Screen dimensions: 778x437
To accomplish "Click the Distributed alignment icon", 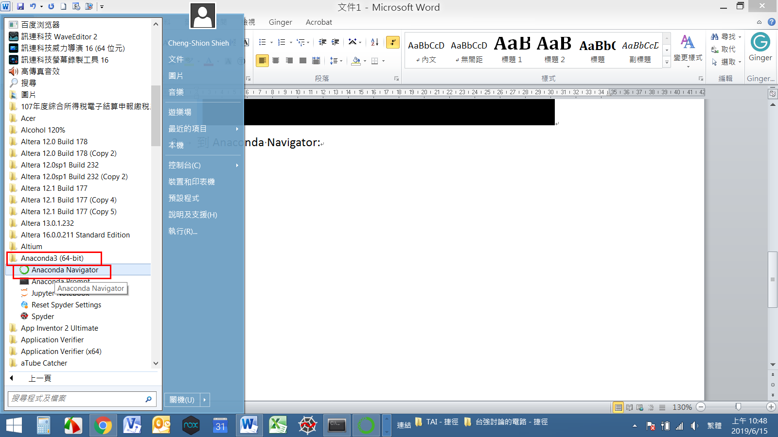I will point(316,61).
